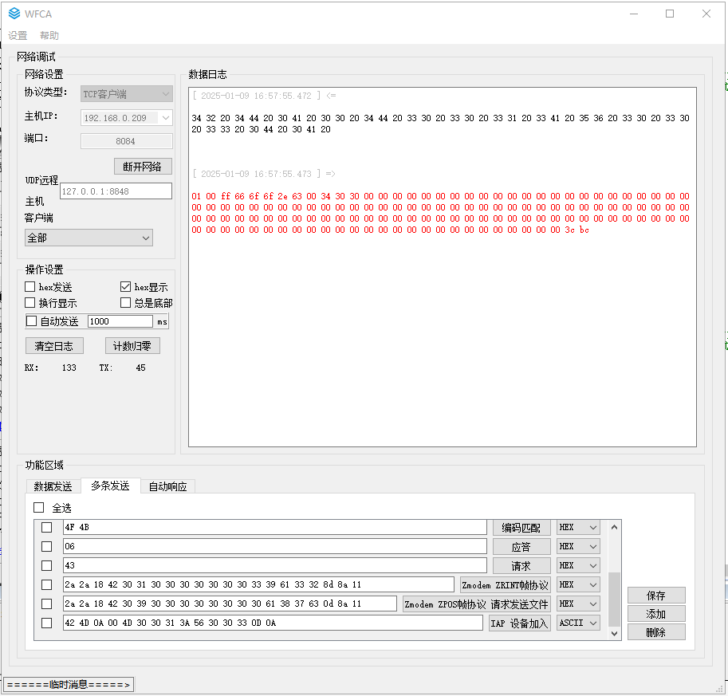Expand the 客户端 全部 dropdown
Viewport: 728px width, 696px height.
[x=89, y=238]
